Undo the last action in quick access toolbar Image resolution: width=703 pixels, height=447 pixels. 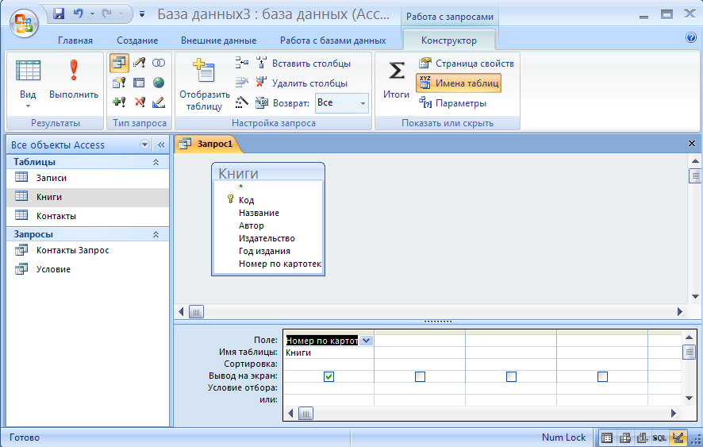[x=79, y=14]
